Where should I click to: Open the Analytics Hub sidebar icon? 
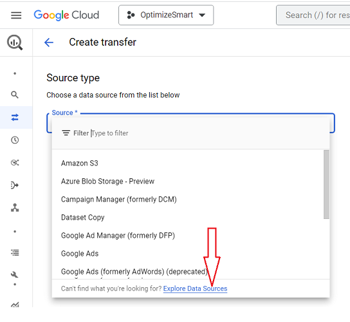tap(15, 163)
